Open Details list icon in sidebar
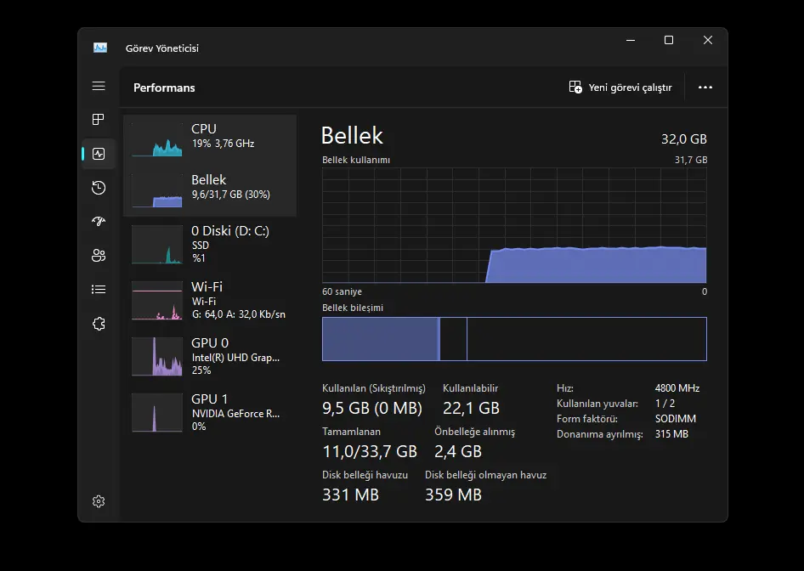804x571 pixels. [99, 290]
